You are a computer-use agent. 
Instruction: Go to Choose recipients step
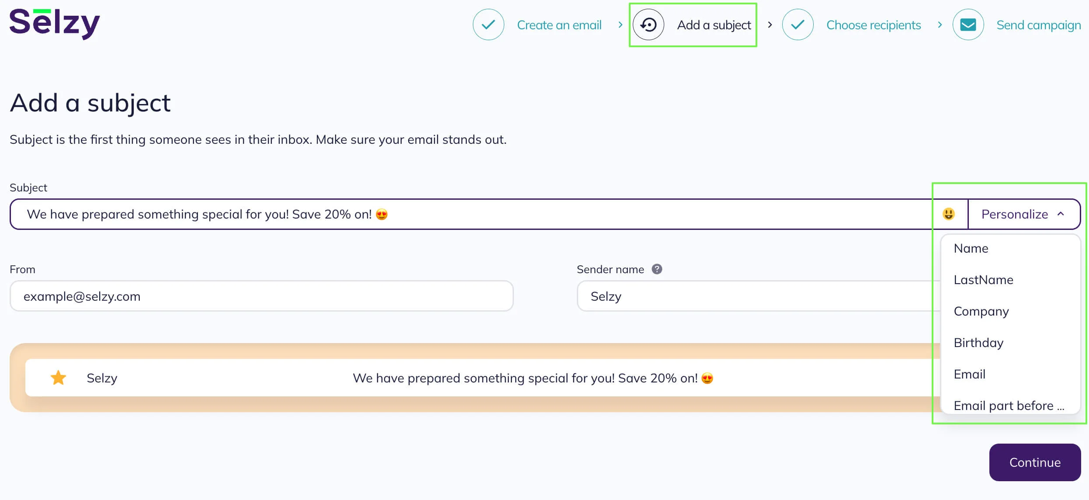pyautogui.click(x=874, y=25)
